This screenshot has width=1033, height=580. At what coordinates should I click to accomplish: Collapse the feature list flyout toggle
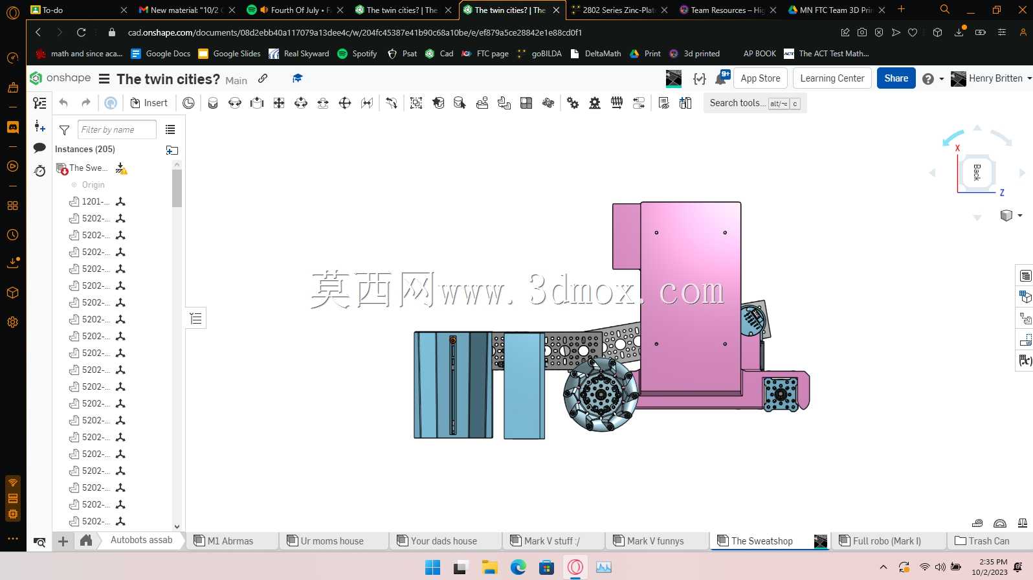tap(196, 318)
